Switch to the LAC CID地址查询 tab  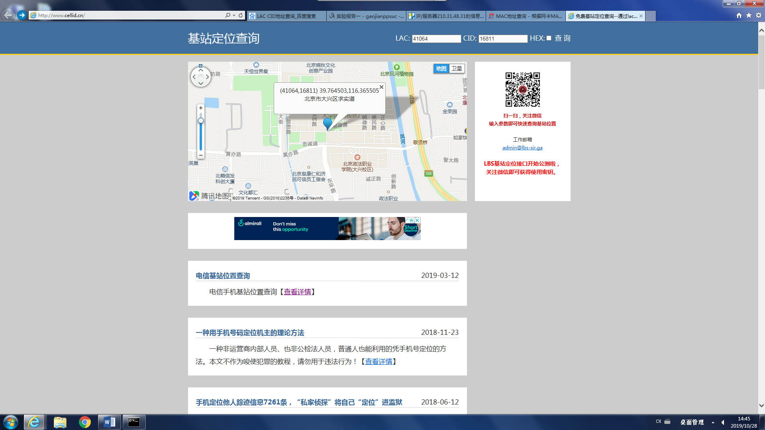point(286,16)
